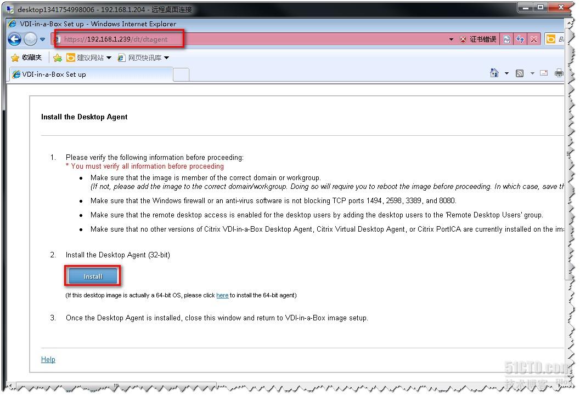Open the 证书错误 certificate error report
The width and height of the screenshot is (580, 397).
[x=478, y=39]
